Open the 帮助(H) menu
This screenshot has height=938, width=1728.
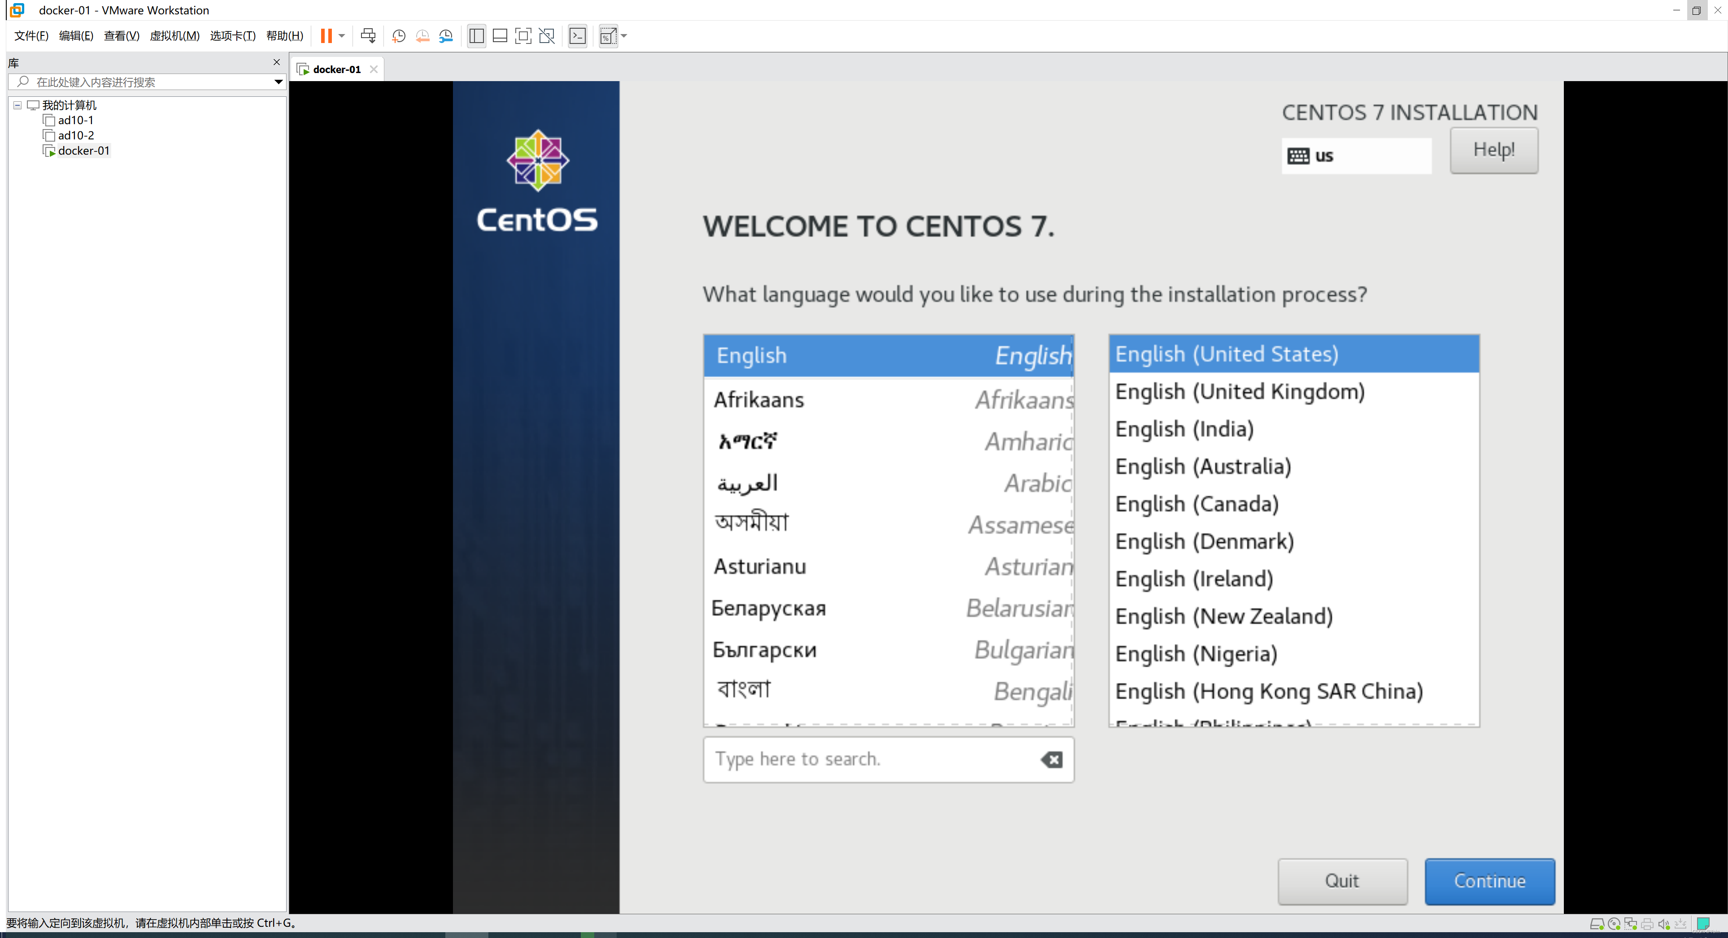click(x=284, y=36)
